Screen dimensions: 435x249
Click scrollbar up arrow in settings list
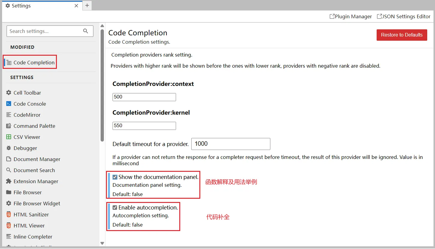point(102,26)
